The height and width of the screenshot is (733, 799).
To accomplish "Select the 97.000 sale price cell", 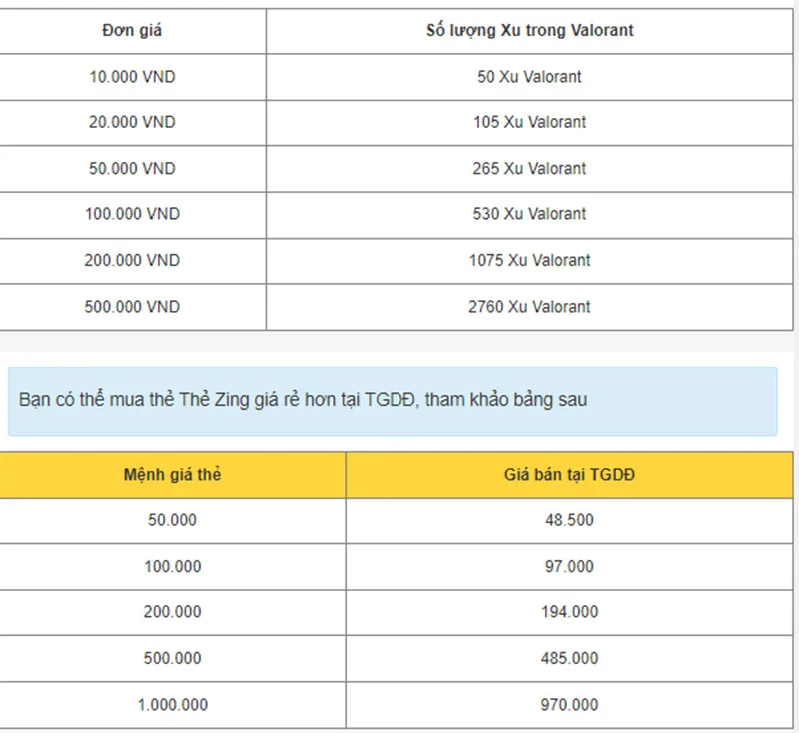I will (x=569, y=567).
